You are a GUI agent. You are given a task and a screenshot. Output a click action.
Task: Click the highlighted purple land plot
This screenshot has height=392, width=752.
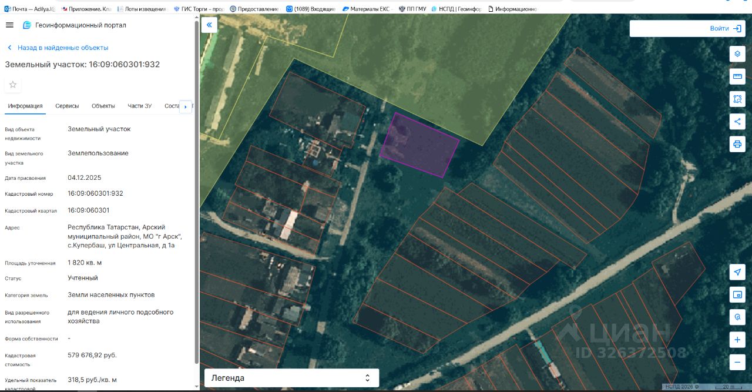coord(418,146)
